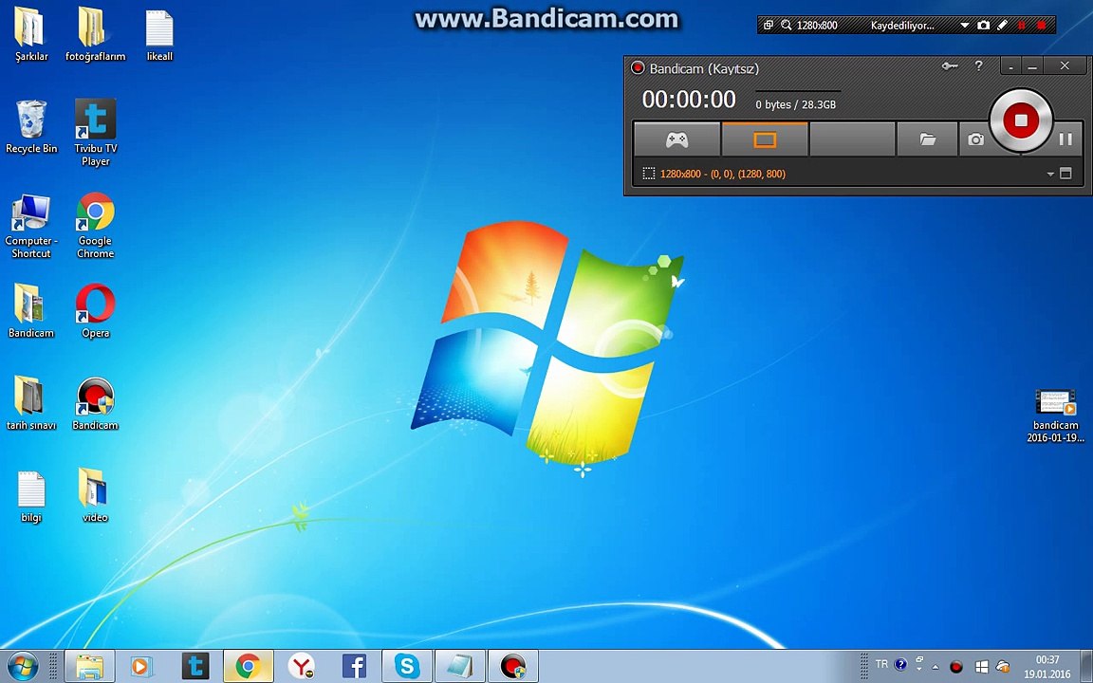The height and width of the screenshot is (683, 1093).
Task: Open Windows Explorer from the taskbar
Action: [x=89, y=666]
